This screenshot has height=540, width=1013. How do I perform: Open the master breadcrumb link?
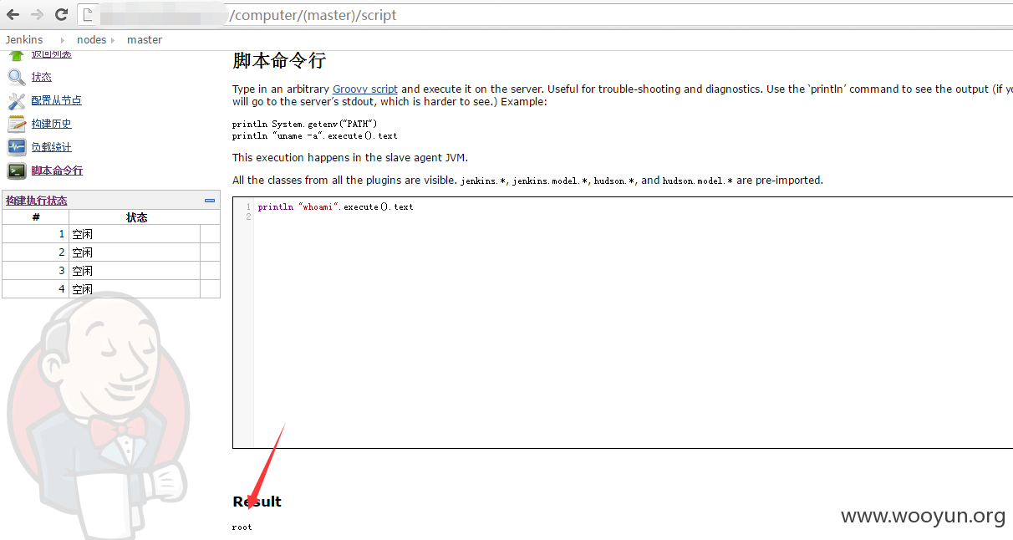click(x=145, y=39)
